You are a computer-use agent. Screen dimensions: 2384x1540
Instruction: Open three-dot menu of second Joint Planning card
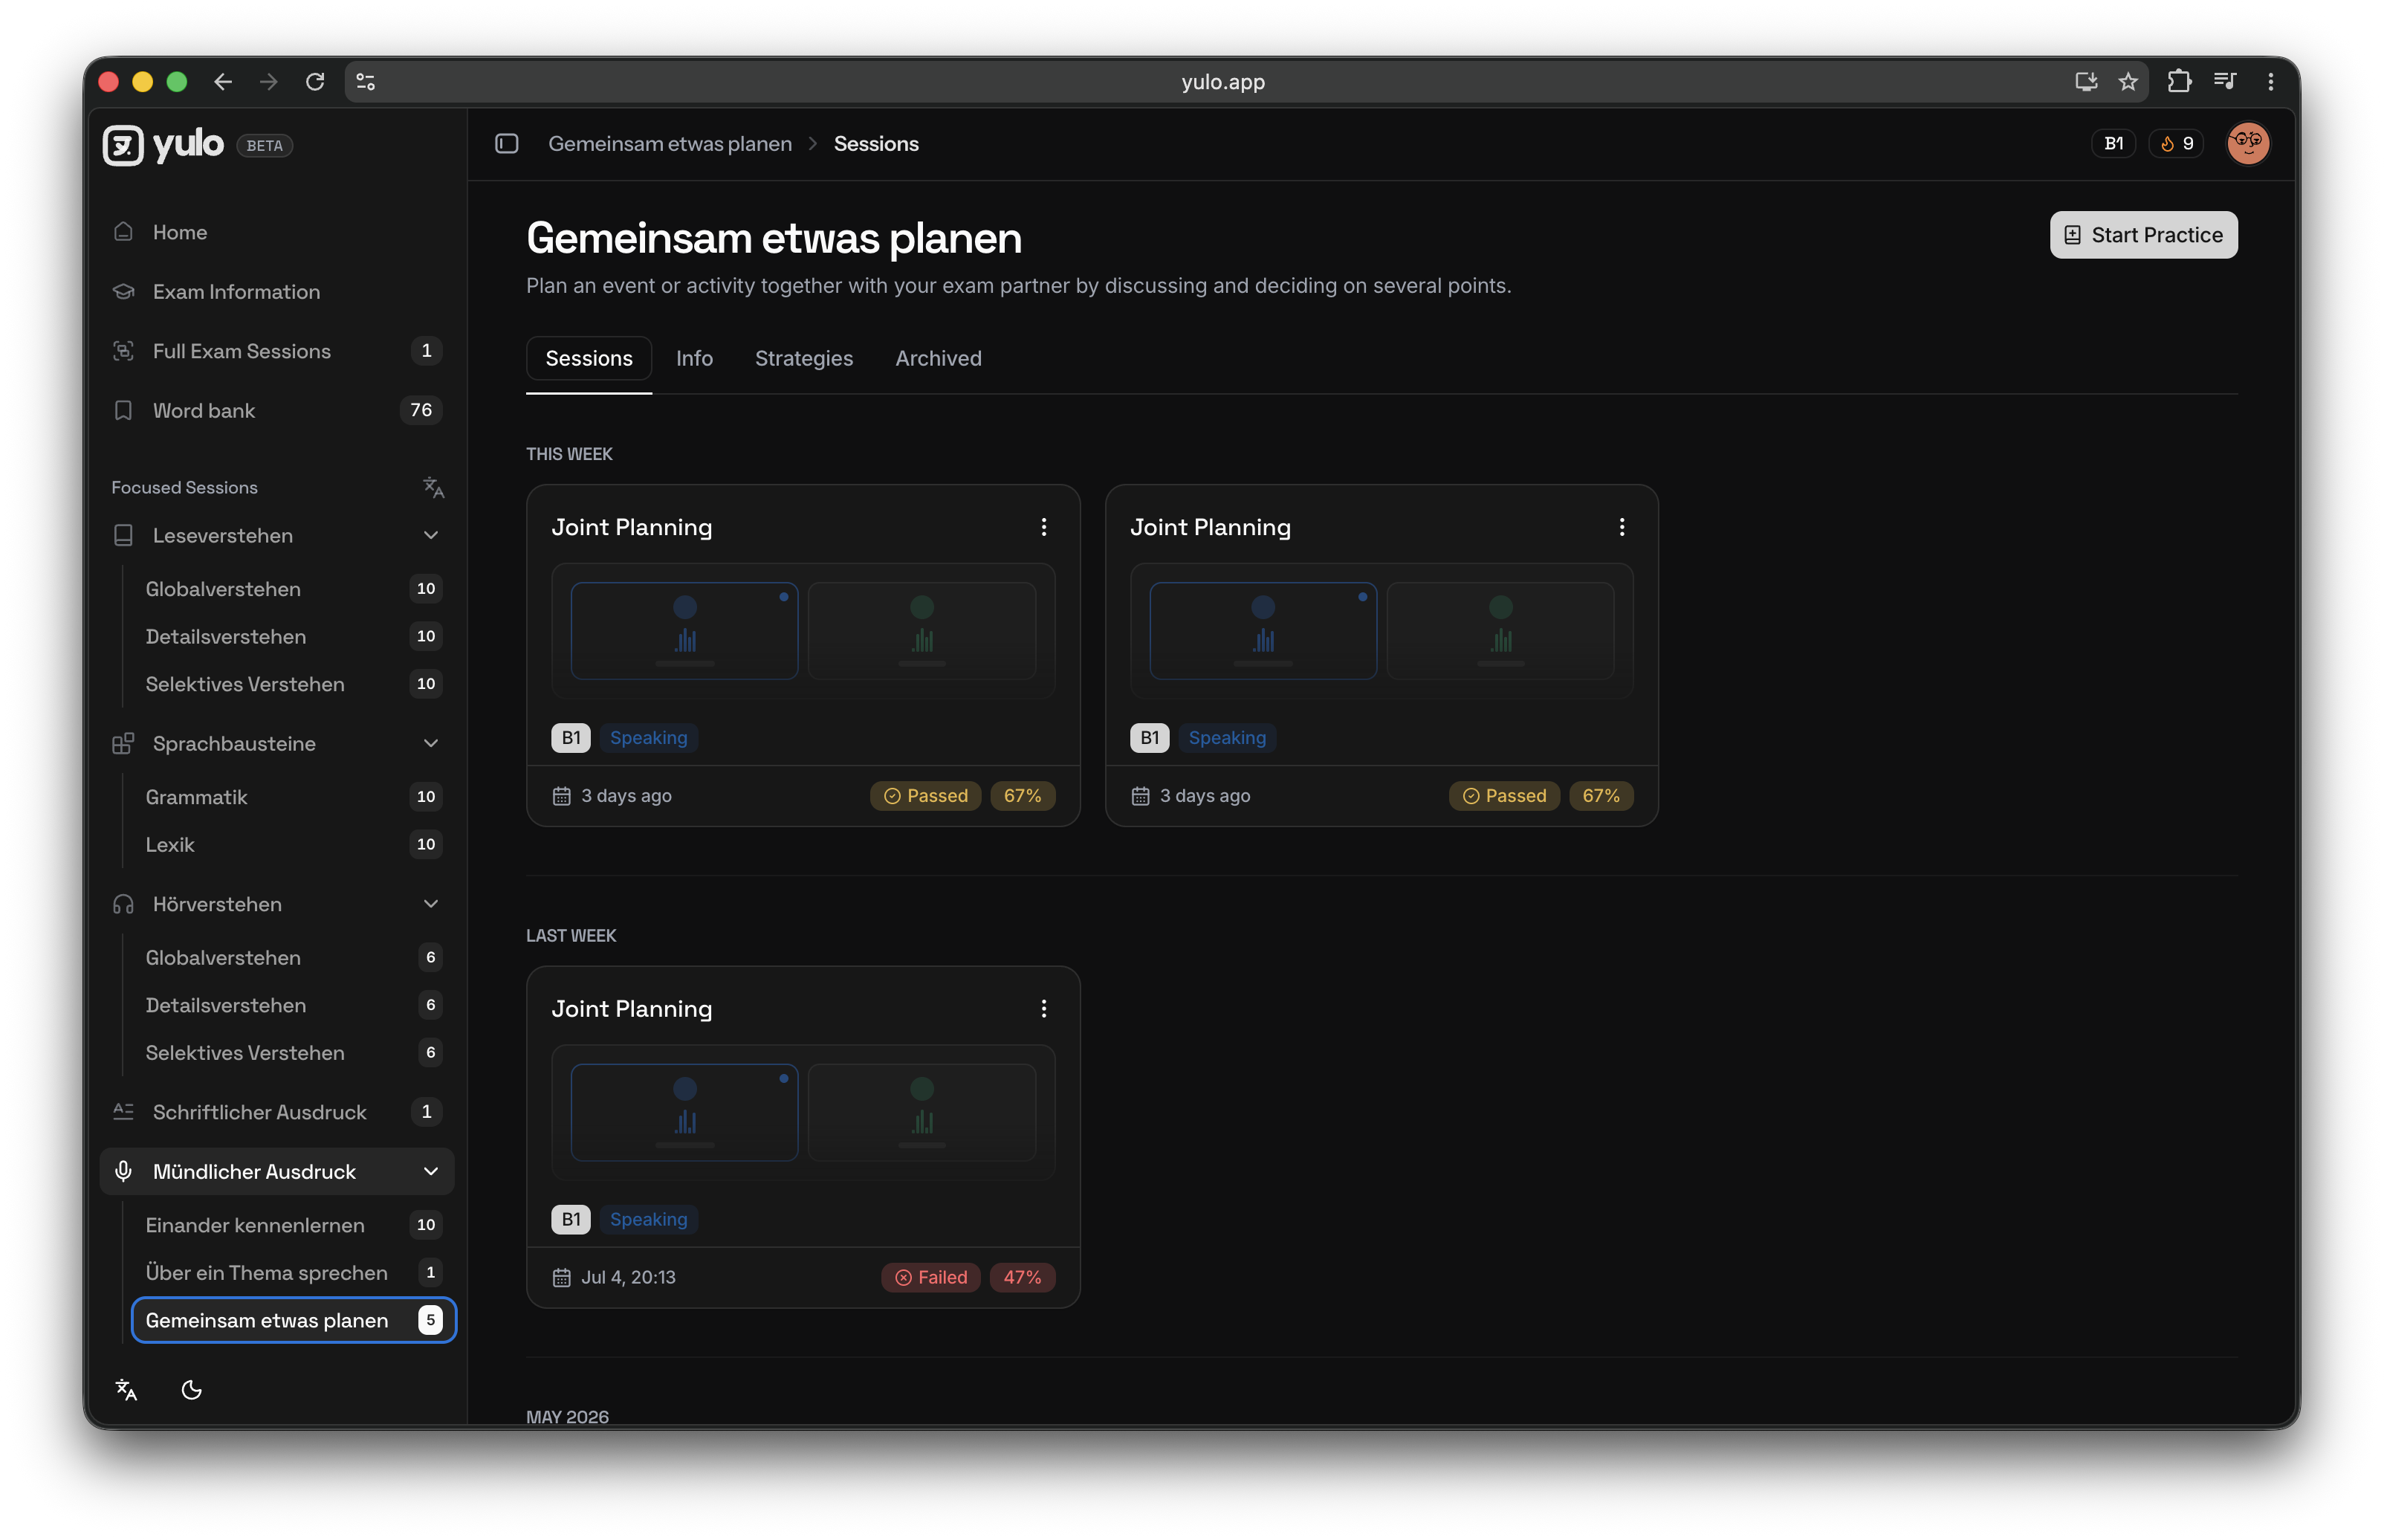pyautogui.click(x=1622, y=527)
